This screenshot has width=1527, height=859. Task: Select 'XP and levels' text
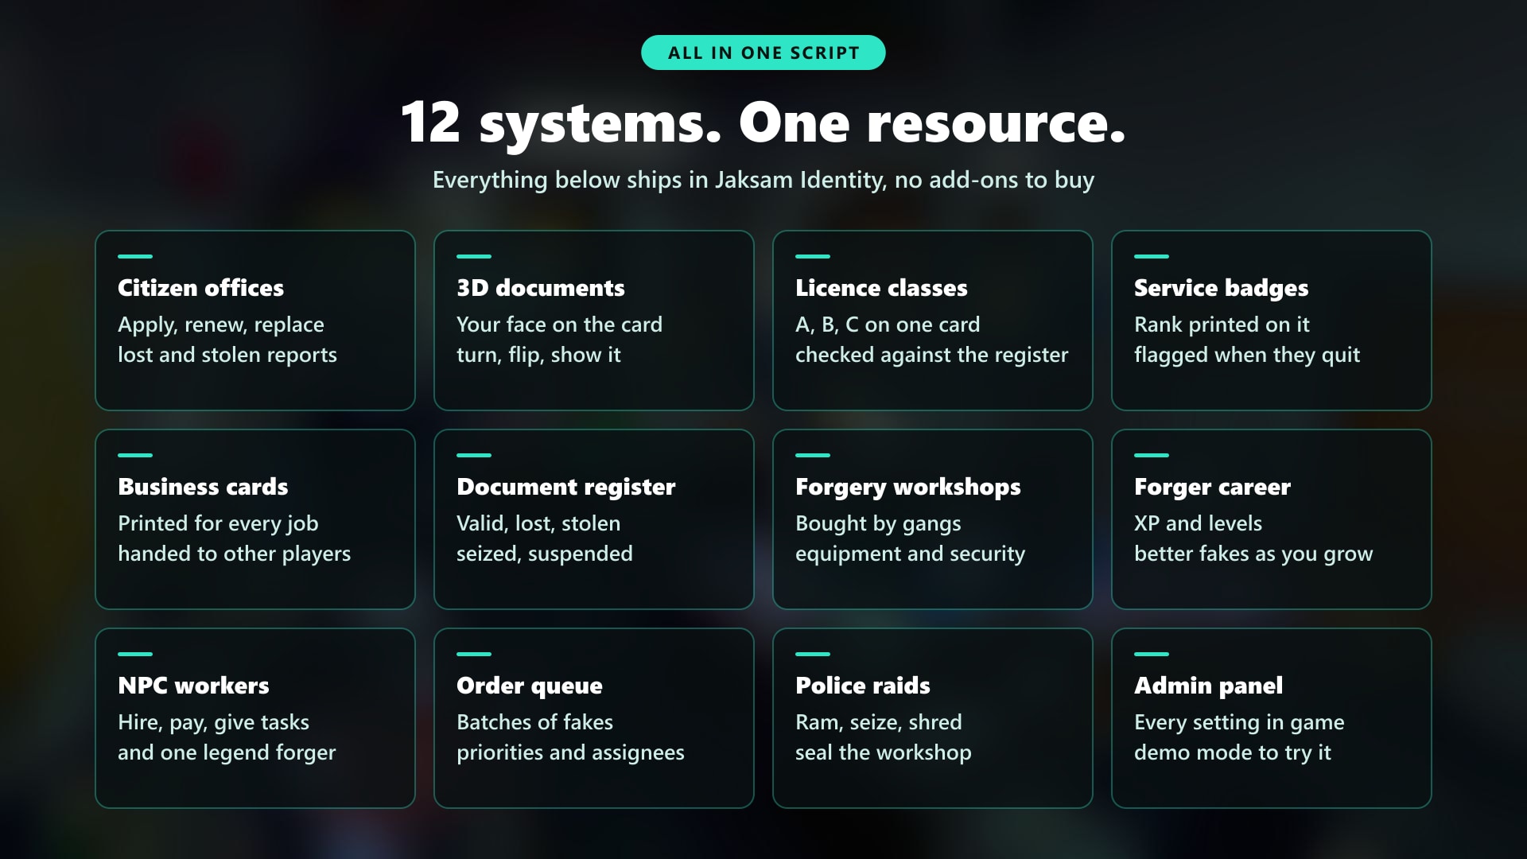click(1198, 523)
